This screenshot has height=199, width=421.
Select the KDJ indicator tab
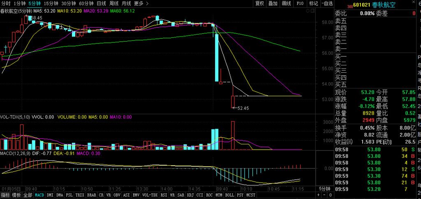pyautogui.click(x=190, y=195)
